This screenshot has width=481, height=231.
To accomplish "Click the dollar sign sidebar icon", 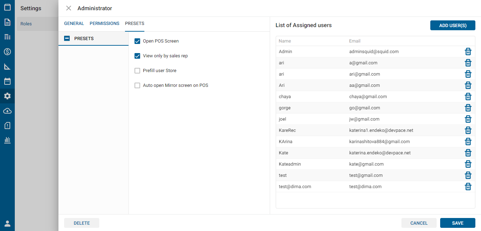I will [x=7, y=52].
